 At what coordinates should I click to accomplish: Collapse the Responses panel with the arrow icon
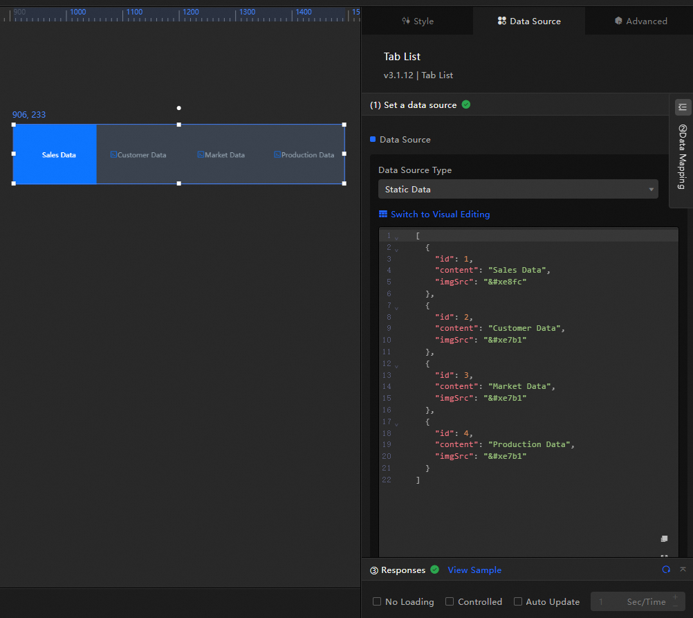[683, 570]
